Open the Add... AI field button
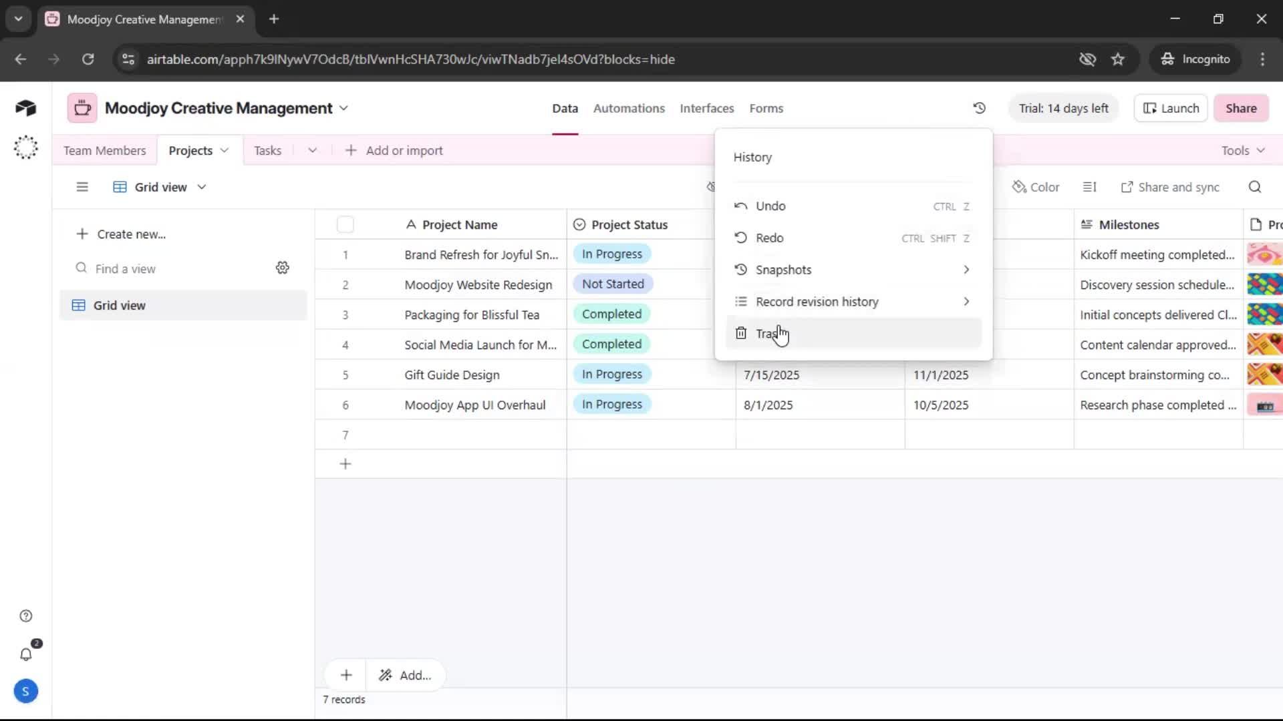 click(x=406, y=675)
